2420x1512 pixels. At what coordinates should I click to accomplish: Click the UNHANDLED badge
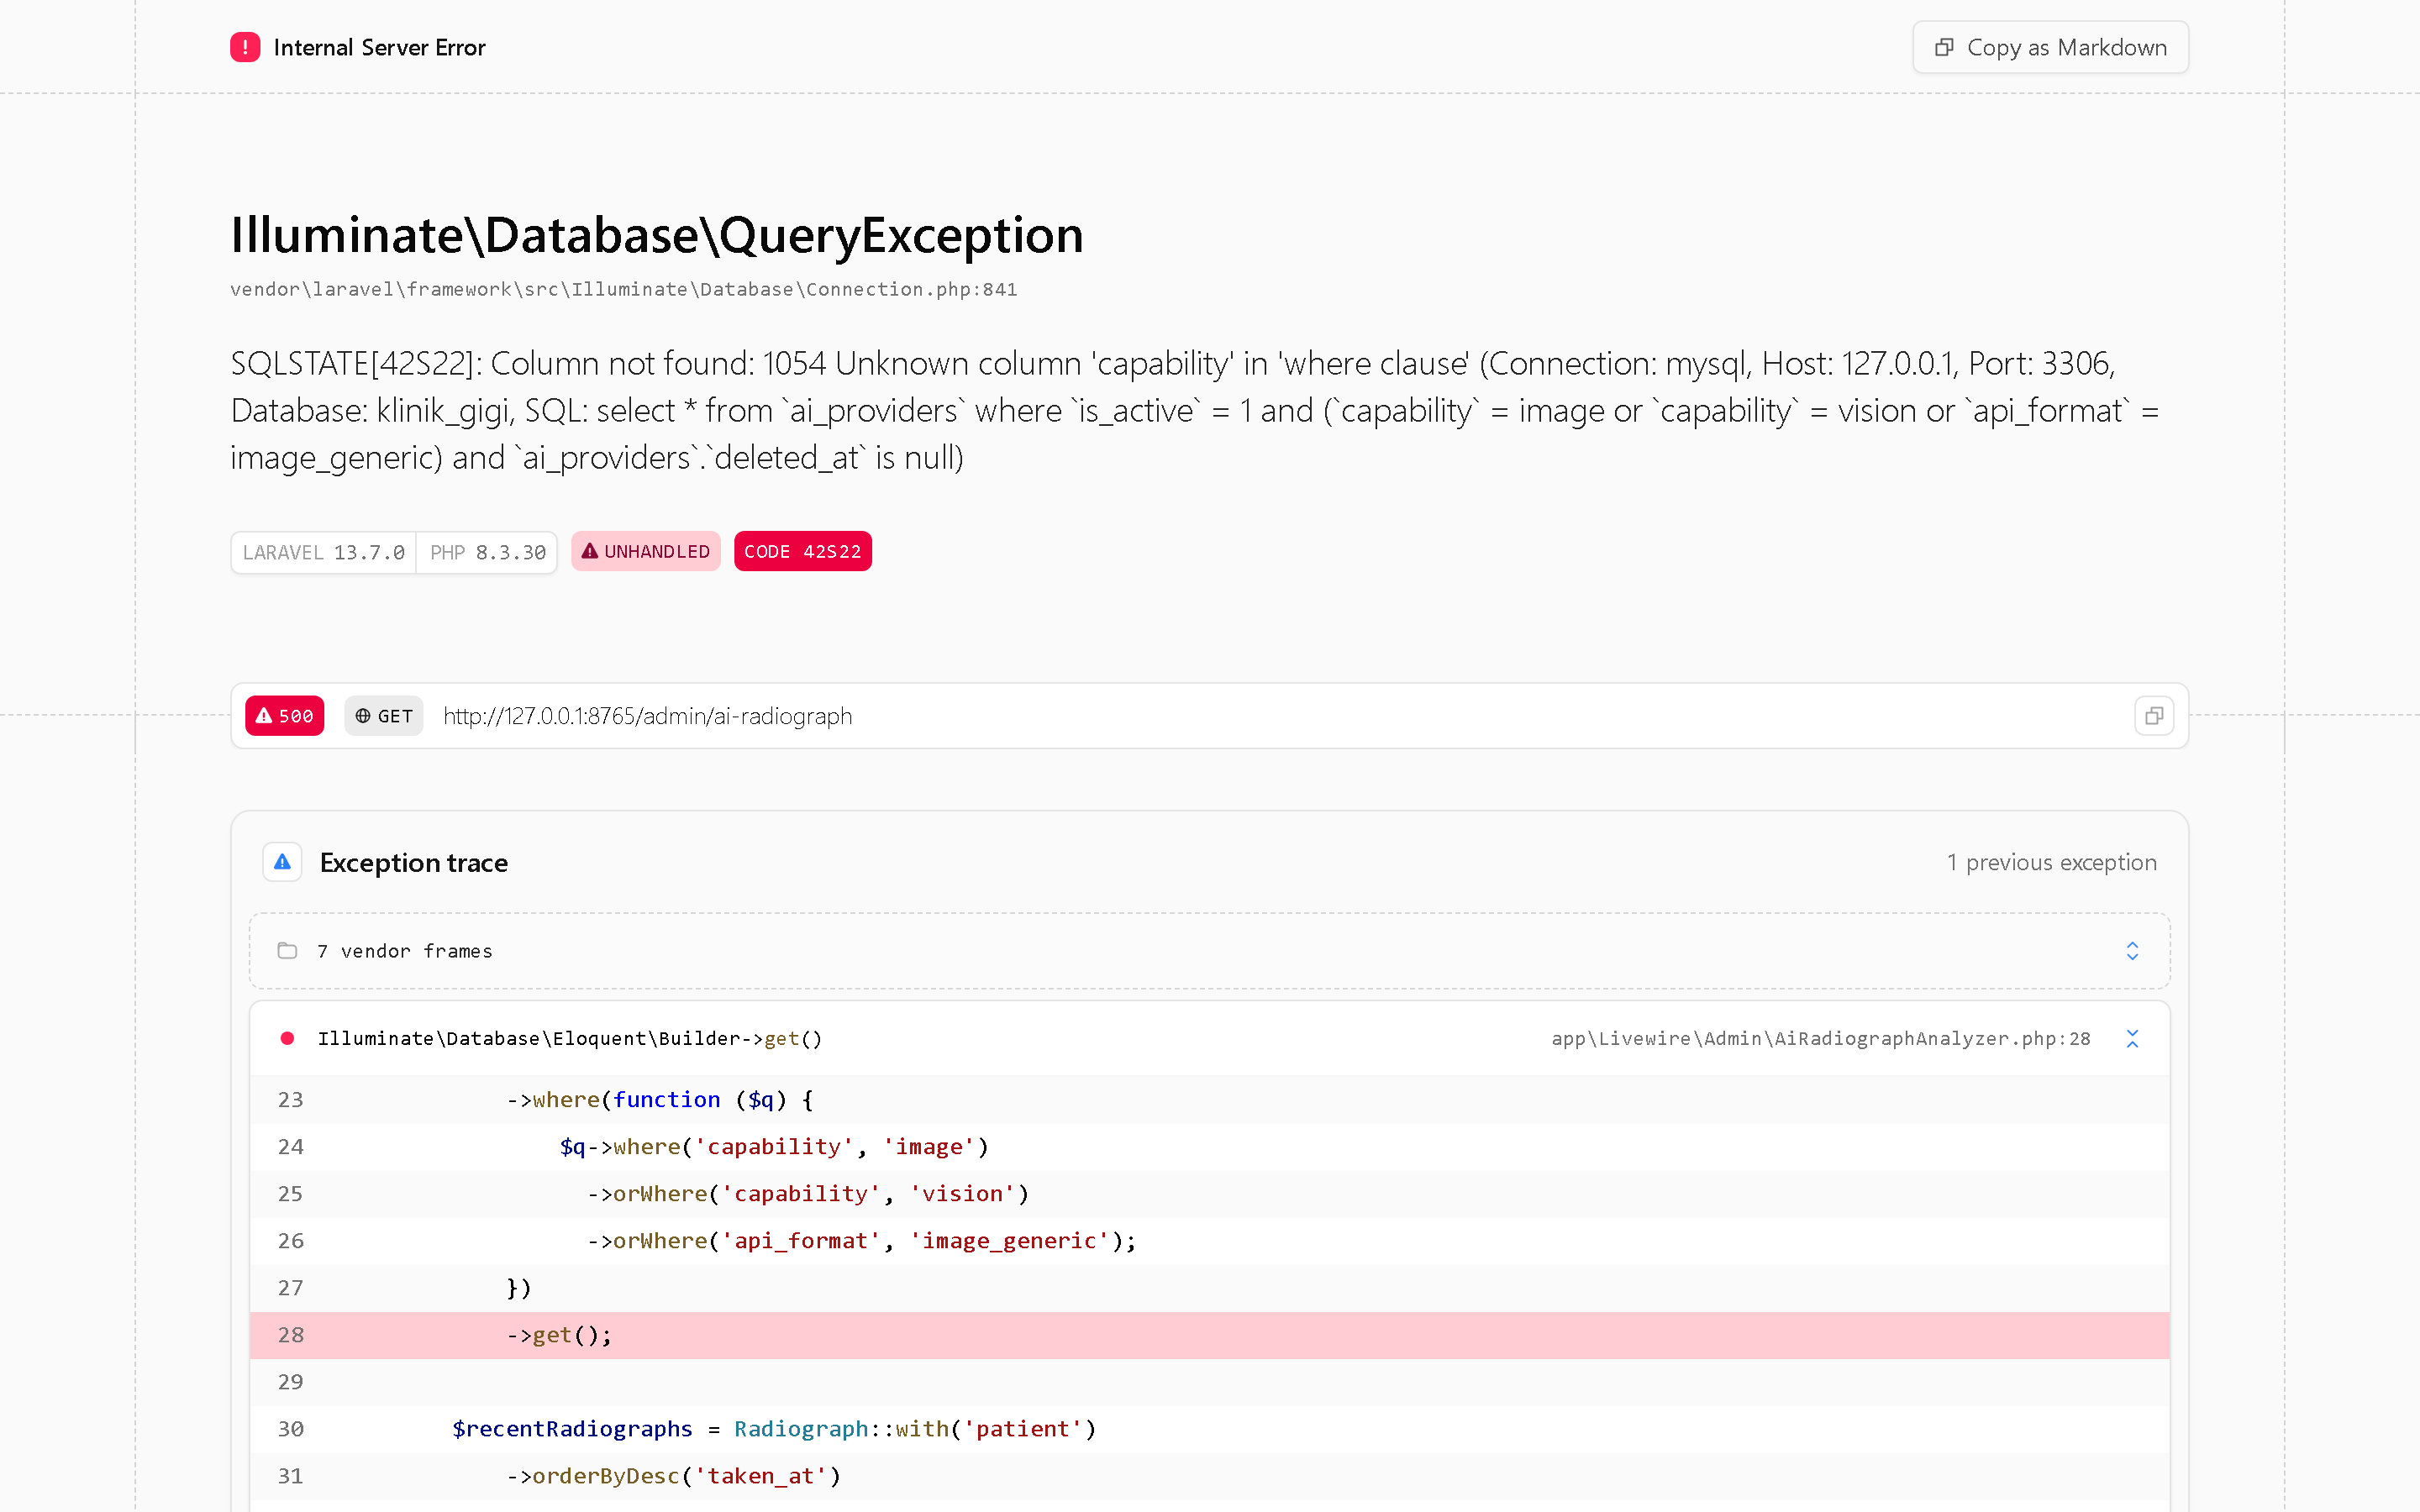pyautogui.click(x=646, y=552)
